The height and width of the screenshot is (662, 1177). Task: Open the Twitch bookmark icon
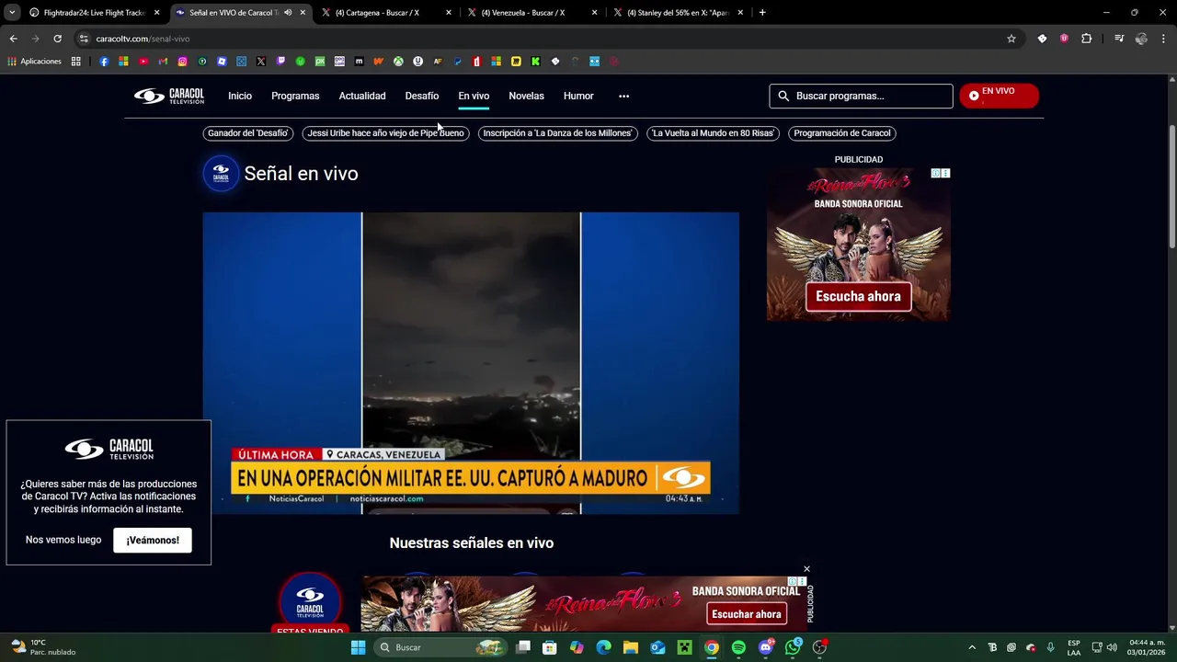tap(280, 62)
